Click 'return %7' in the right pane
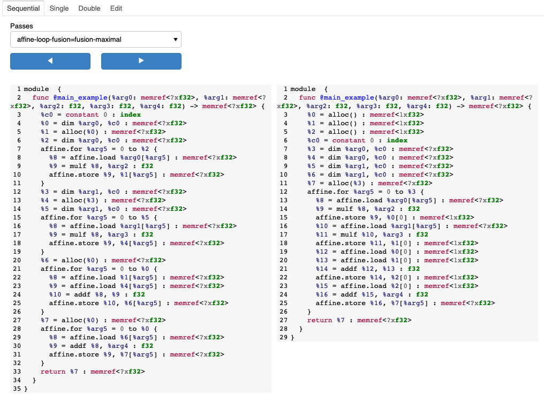This screenshot has height=395, width=544. click(326, 320)
